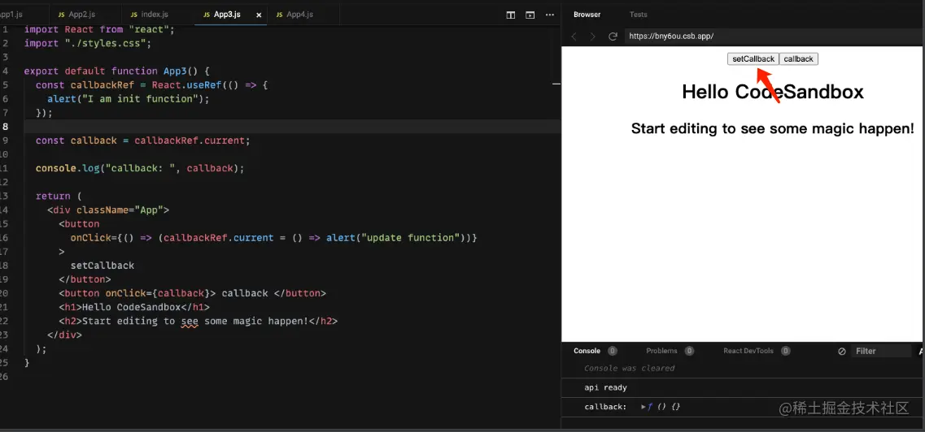Expand the logged callback function object

tap(643, 407)
